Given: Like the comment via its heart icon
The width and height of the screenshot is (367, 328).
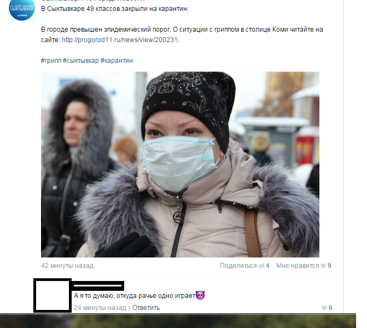Looking at the screenshot, I should click(x=324, y=308).
